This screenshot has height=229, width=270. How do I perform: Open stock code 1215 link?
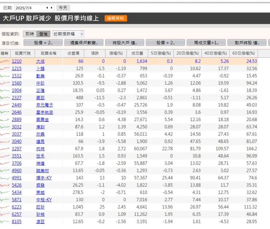(x=16, y=68)
